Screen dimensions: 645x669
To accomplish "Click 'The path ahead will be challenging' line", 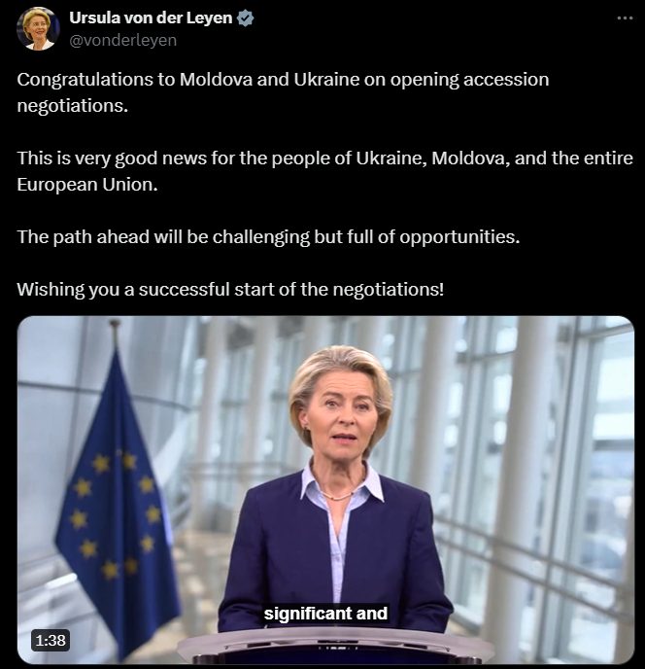I will pos(268,237).
